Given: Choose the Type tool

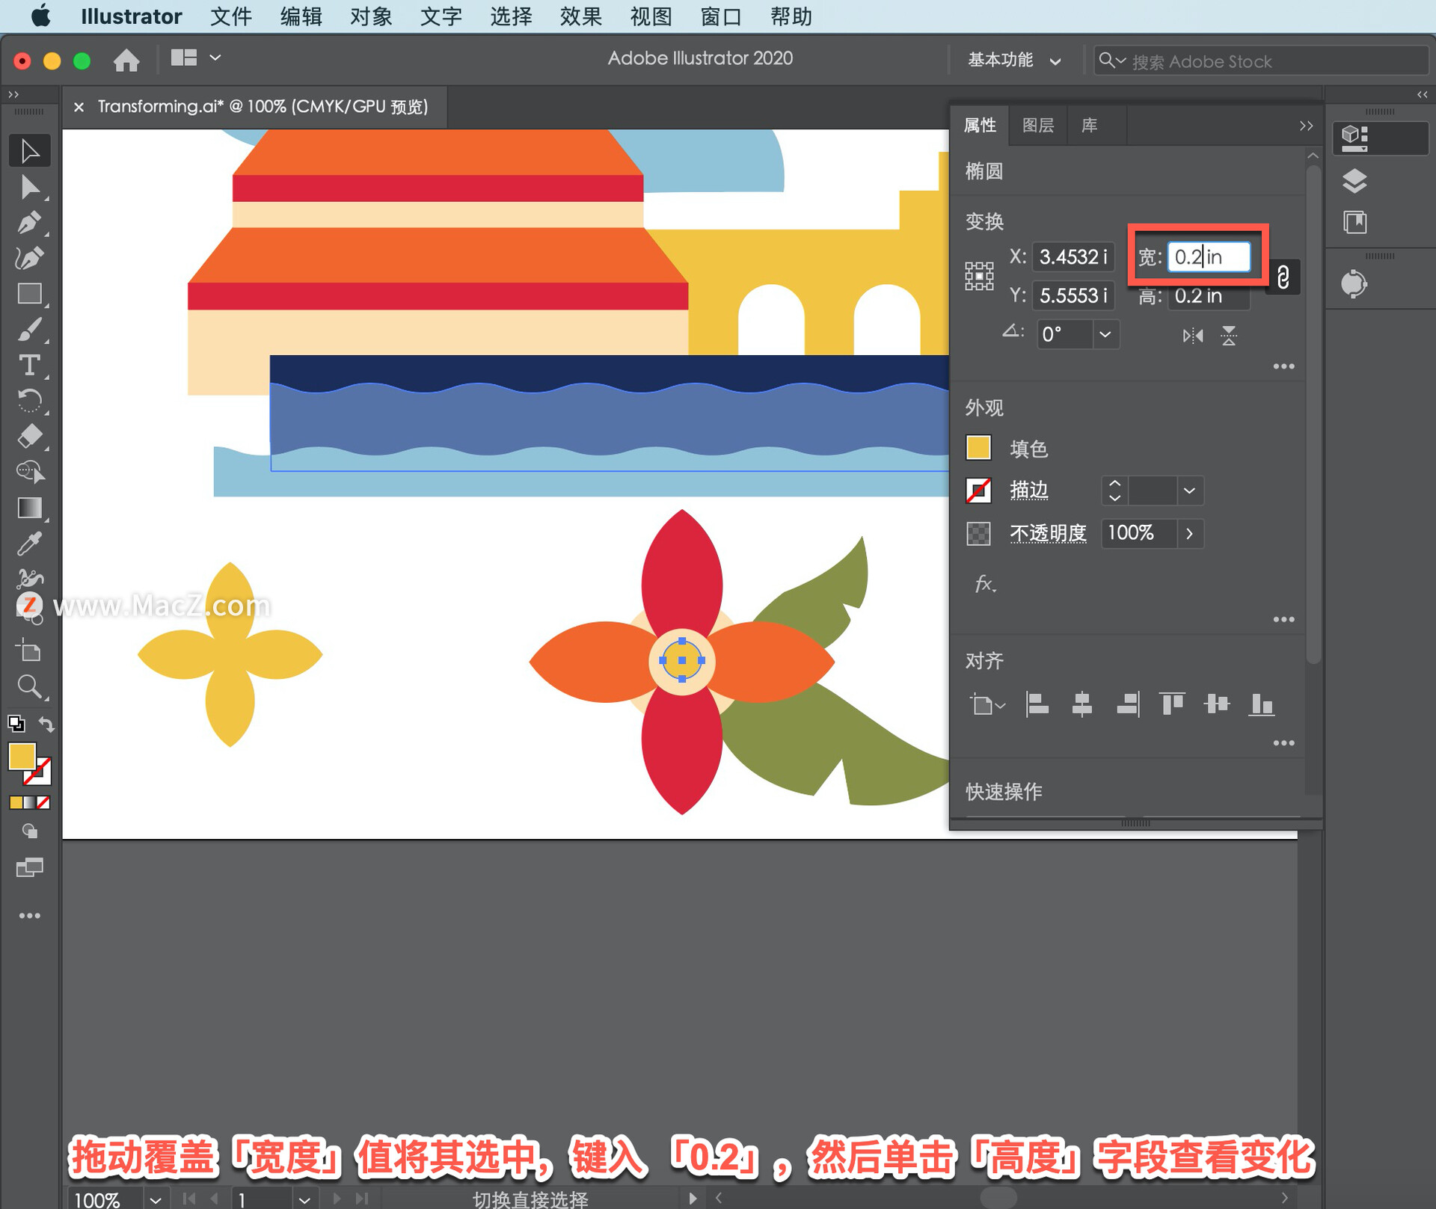Looking at the screenshot, I should (x=29, y=366).
